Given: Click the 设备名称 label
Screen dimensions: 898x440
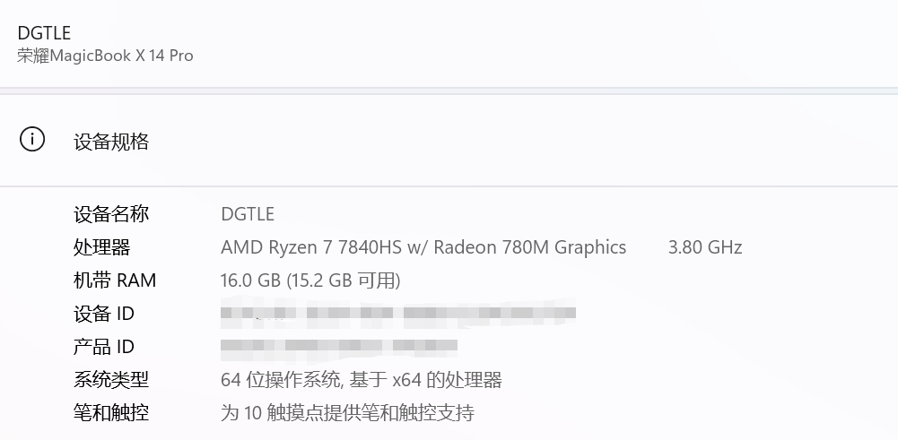Looking at the screenshot, I should coord(111,214).
